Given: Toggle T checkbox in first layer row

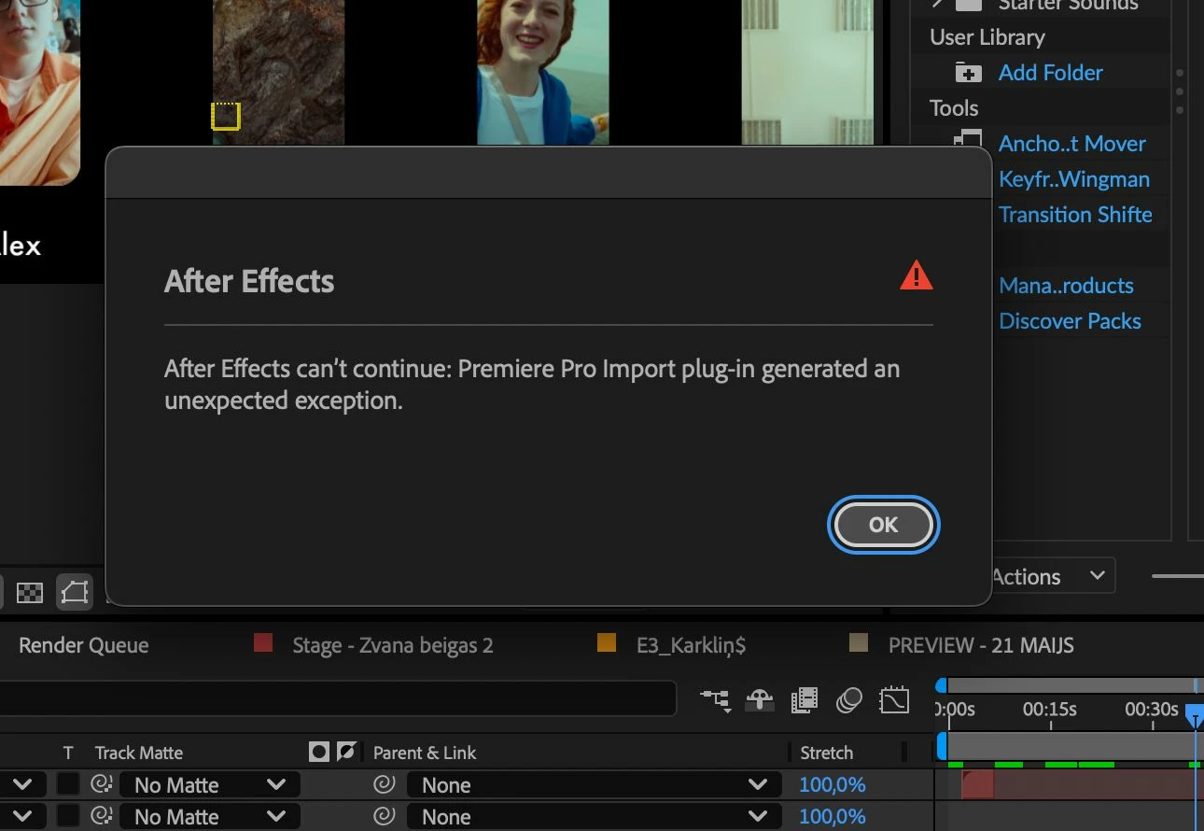Looking at the screenshot, I should point(68,784).
